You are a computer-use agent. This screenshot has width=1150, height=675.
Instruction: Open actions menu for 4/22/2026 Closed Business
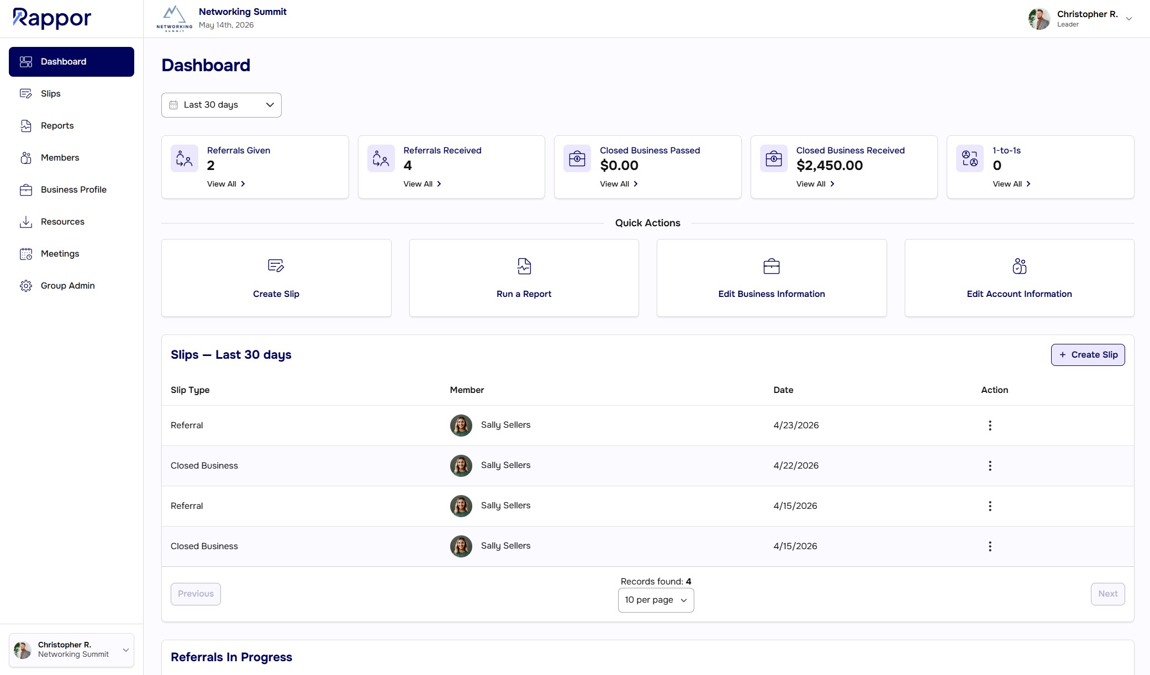tap(990, 466)
